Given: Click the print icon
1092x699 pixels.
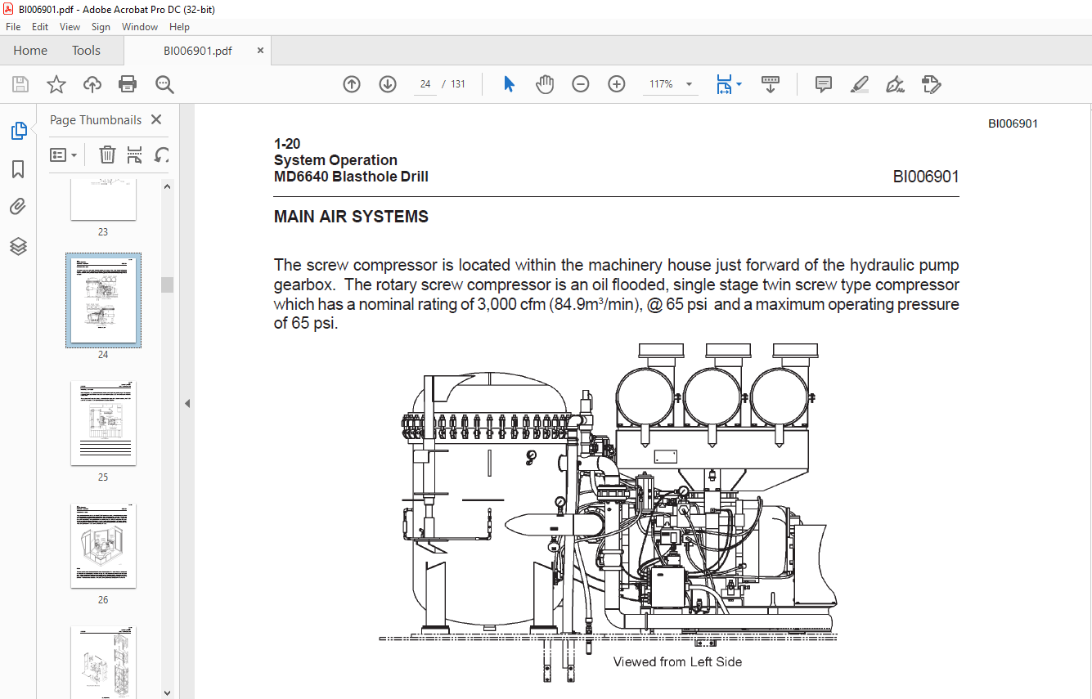Looking at the screenshot, I should [128, 84].
